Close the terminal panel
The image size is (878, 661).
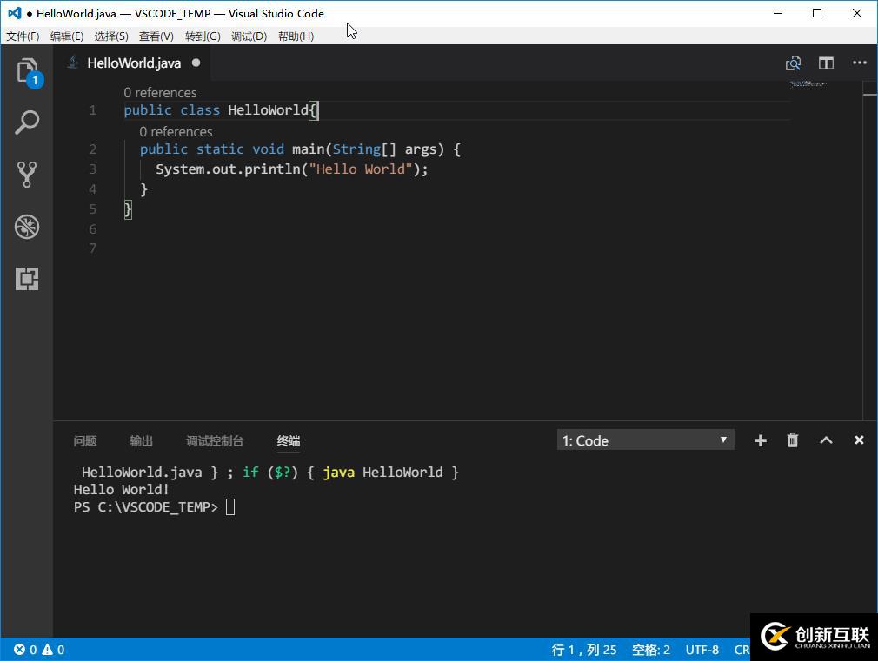coord(859,440)
